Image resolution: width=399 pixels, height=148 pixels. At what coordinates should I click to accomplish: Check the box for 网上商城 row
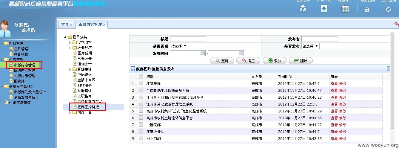point(141,138)
